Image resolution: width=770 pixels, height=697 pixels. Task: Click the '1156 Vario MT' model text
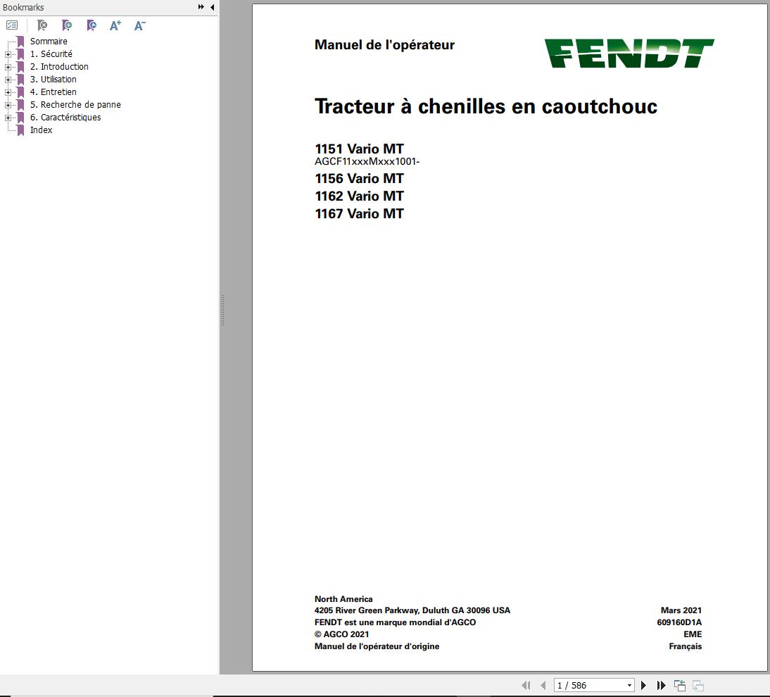click(359, 178)
